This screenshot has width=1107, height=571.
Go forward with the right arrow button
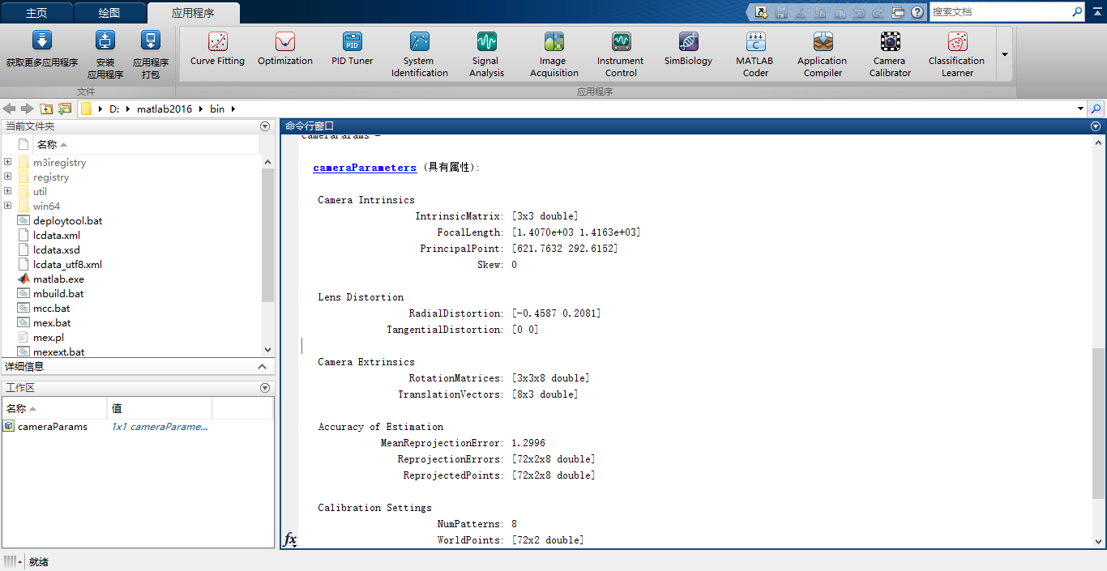[28, 109]
